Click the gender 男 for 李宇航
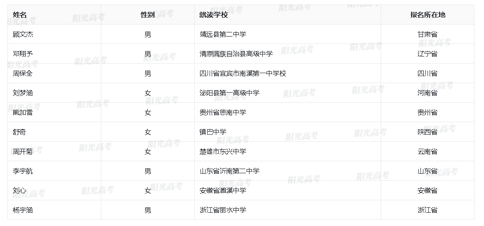The image size is (484, 226). [x=148, y=171]
